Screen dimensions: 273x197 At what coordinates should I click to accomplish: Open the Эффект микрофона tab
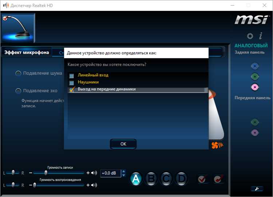tap(27, 52)
